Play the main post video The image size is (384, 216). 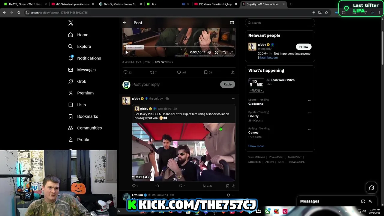coord(127,52)
